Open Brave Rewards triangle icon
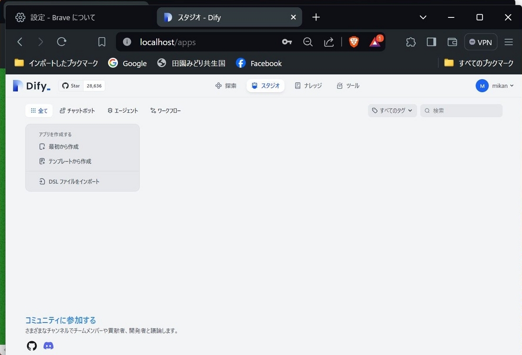This screenshot has height=355, width=522. (375, 41)
